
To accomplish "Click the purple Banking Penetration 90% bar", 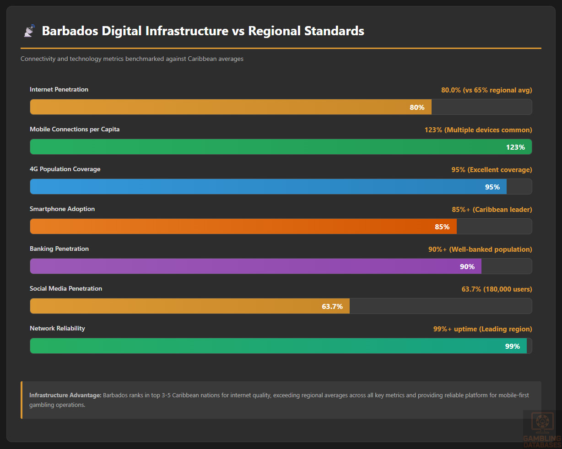I will pos(255,266).
